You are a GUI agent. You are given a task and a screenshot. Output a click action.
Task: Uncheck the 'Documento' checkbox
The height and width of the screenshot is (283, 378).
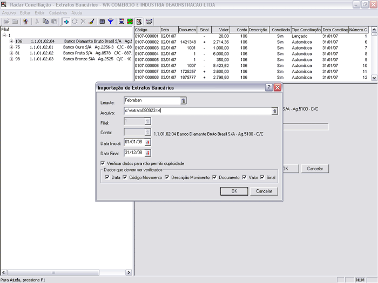point(215,177)
